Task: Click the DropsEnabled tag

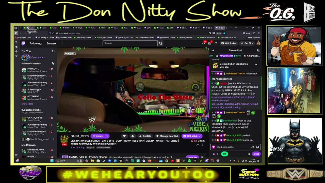Action: (x=104, y=148)
